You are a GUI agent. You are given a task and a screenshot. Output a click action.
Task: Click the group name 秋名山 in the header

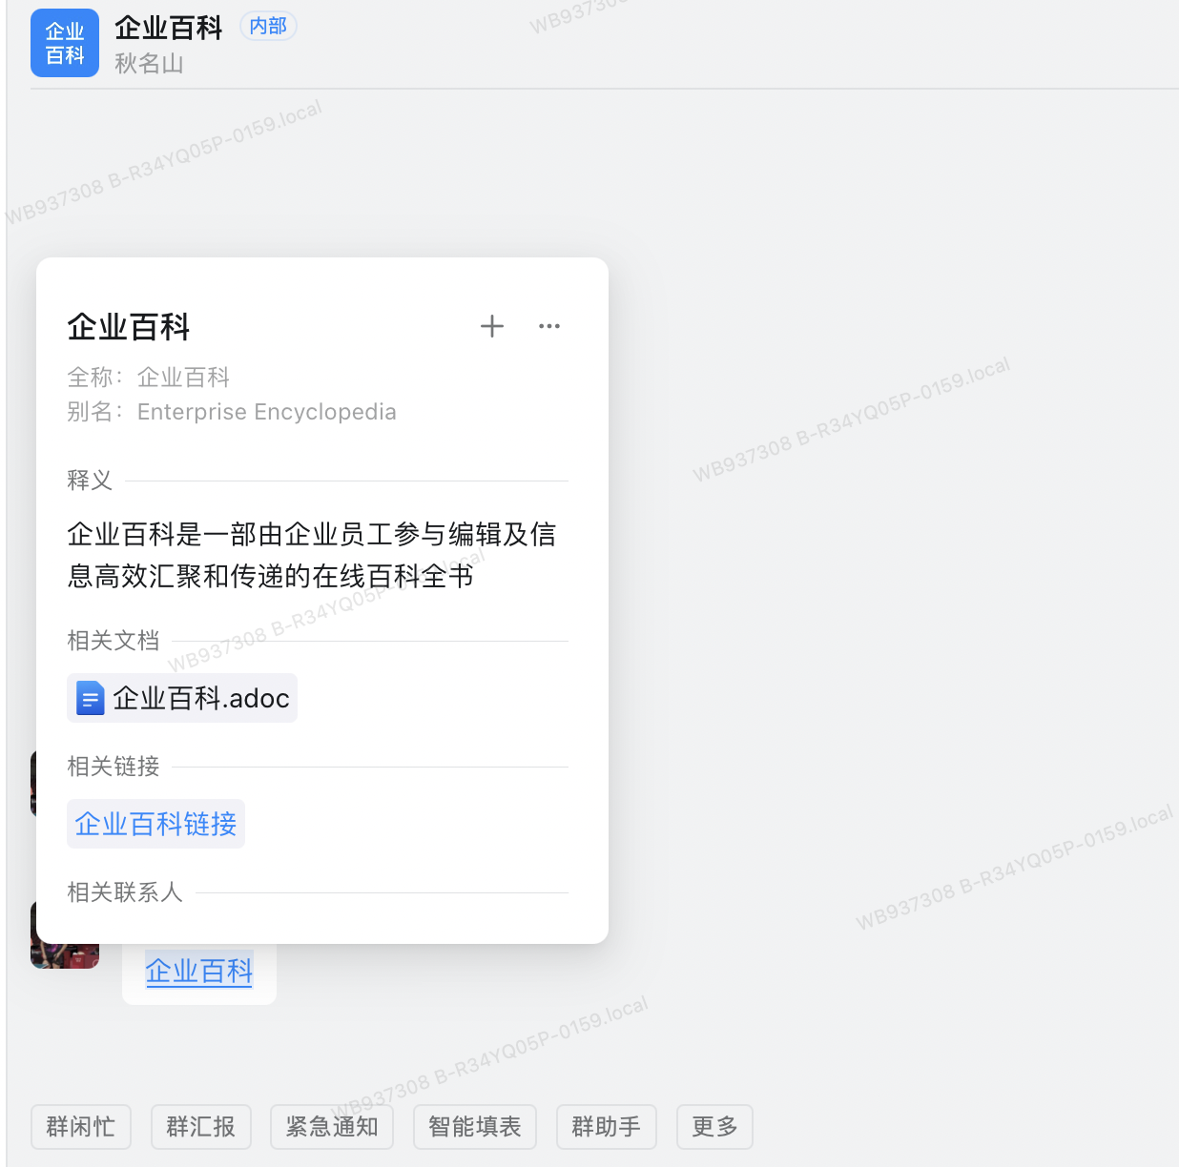[x=148, y=64]
